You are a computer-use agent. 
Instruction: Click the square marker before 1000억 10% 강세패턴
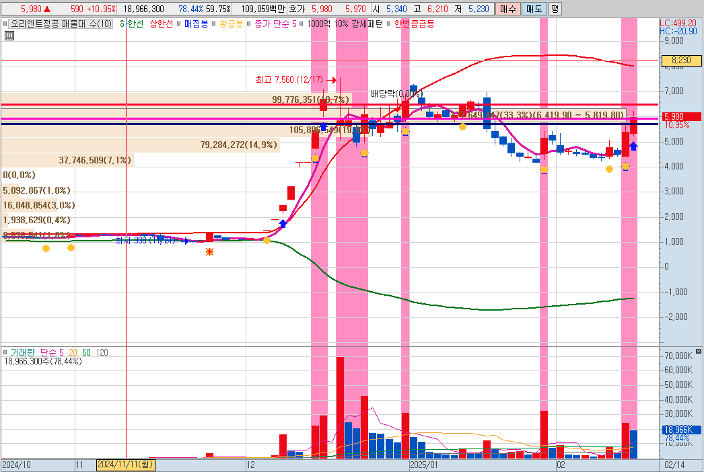(302, 24)
